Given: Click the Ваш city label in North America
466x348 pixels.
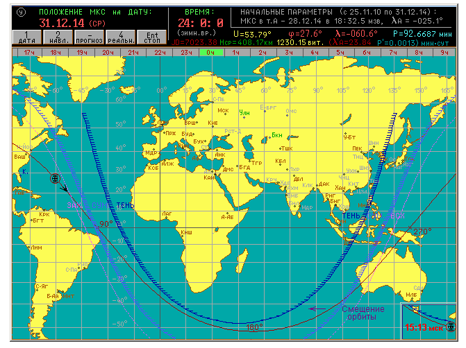Looking at the screenshot, I should (20, 157).
